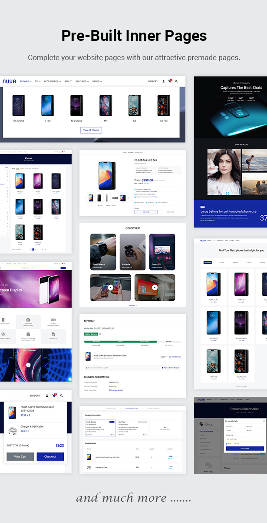Image resolution: width=267 pixels, height=523 pixels.
Task: Play the left video in the Discover section
Action: (x=110, y=288)
